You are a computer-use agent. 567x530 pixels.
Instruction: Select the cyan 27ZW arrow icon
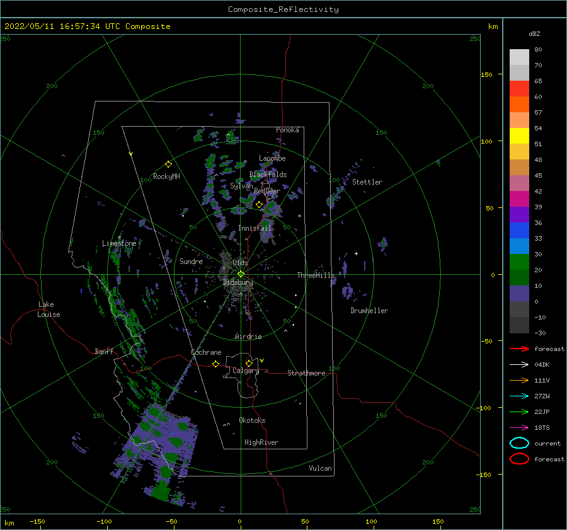click(519, 396)
